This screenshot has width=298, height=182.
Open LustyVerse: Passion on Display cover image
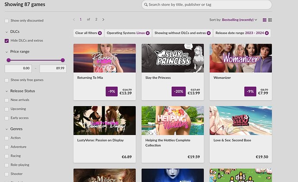tap(105, 121)
